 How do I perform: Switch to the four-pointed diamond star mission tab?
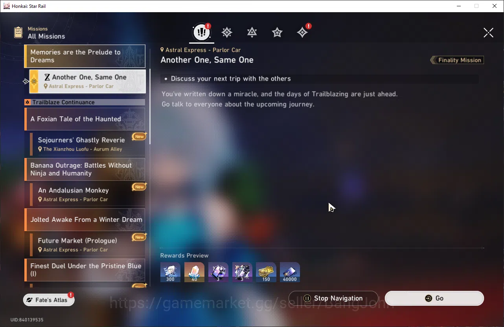click(x=227, y=33)
